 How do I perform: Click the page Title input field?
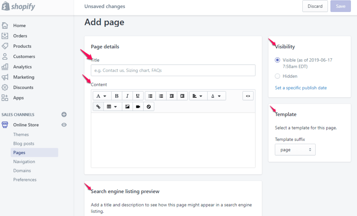coord(173,70)
